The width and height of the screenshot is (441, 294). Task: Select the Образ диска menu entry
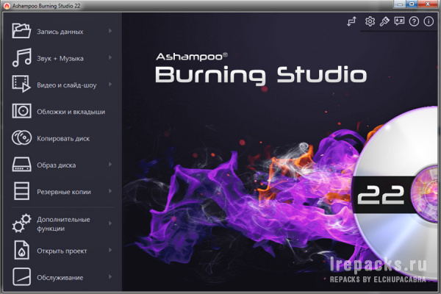click(62, 165)
